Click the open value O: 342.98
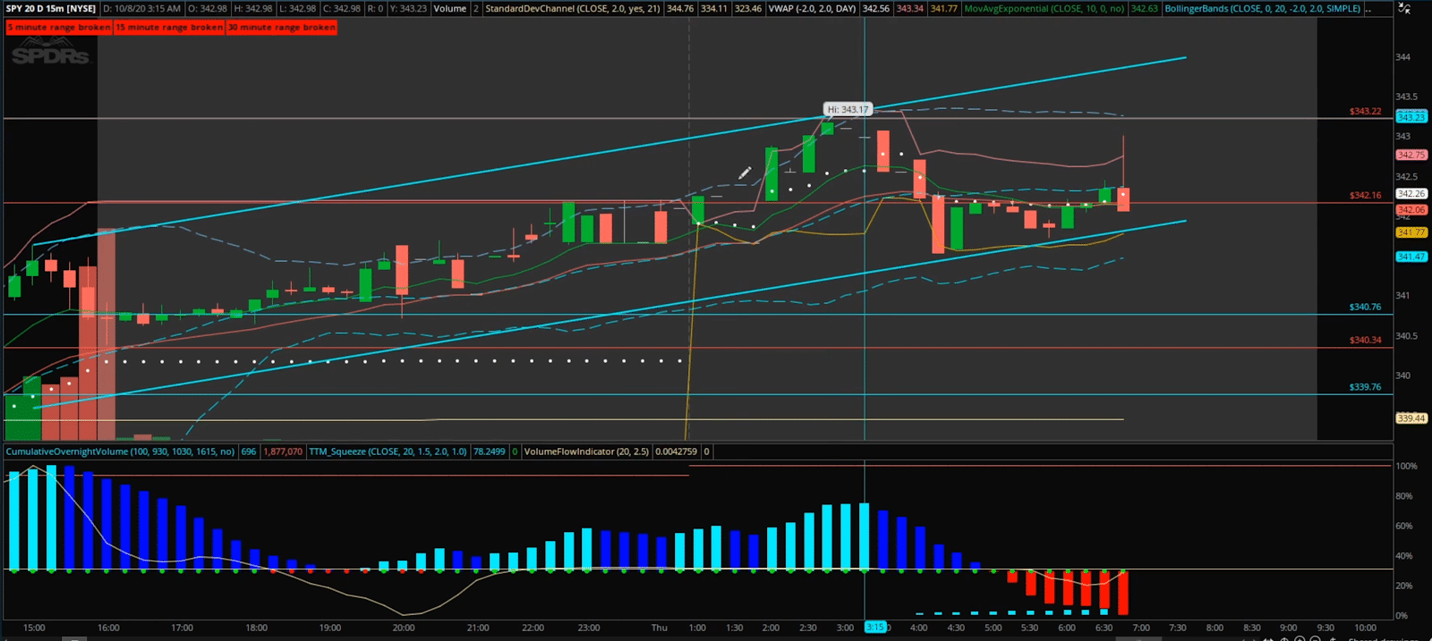The width and height of the screenshot is (1432, 641). 207,9
